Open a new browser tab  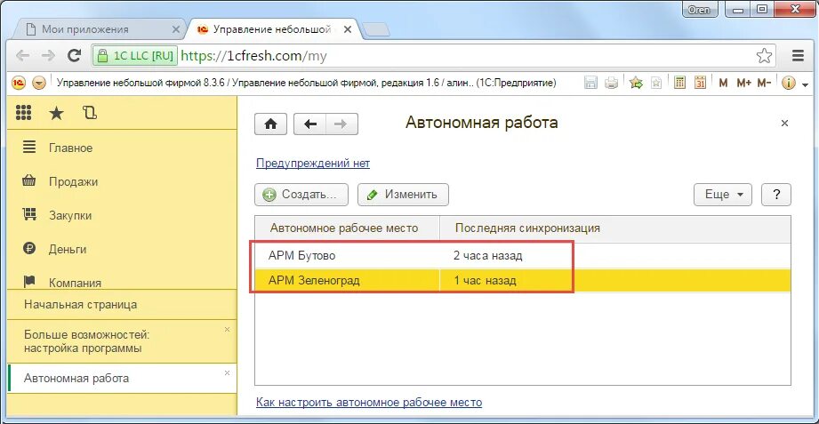point(376,30)
